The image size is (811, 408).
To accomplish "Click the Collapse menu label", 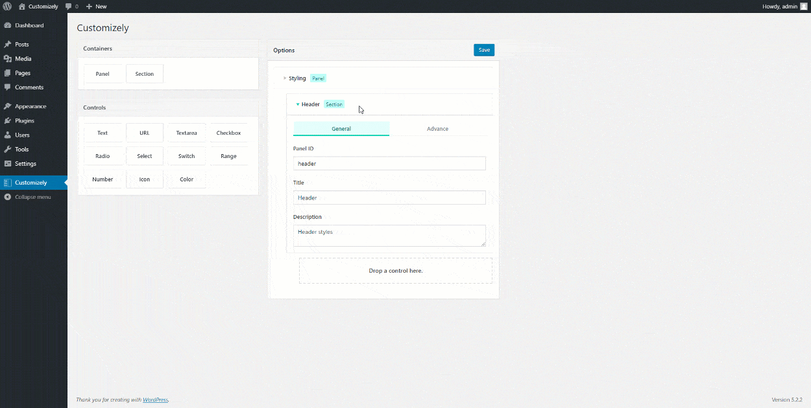I will [x=33, y=197].
